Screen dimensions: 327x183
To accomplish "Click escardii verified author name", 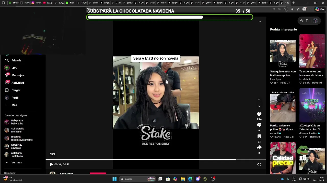I will [275, 133].
